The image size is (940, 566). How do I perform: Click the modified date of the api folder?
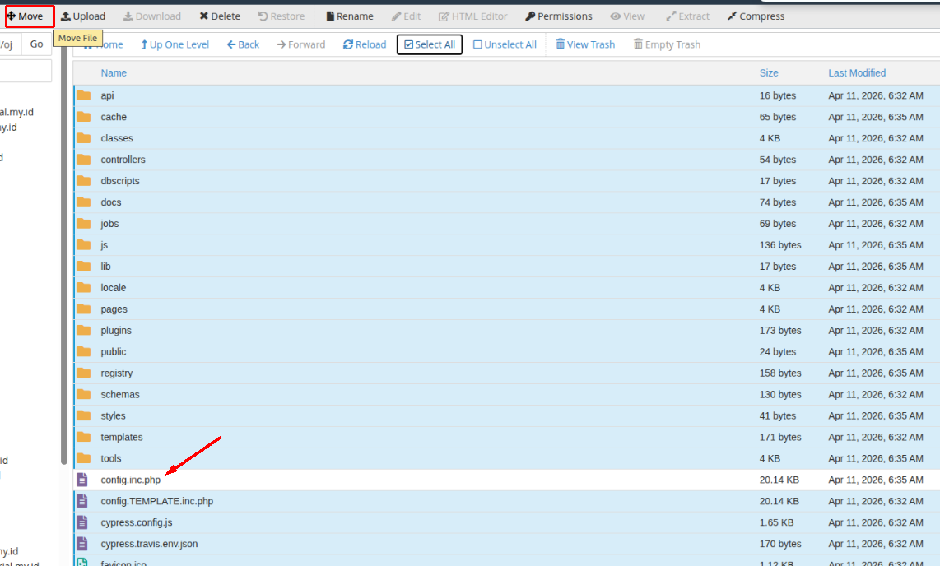tap(875, 95)
